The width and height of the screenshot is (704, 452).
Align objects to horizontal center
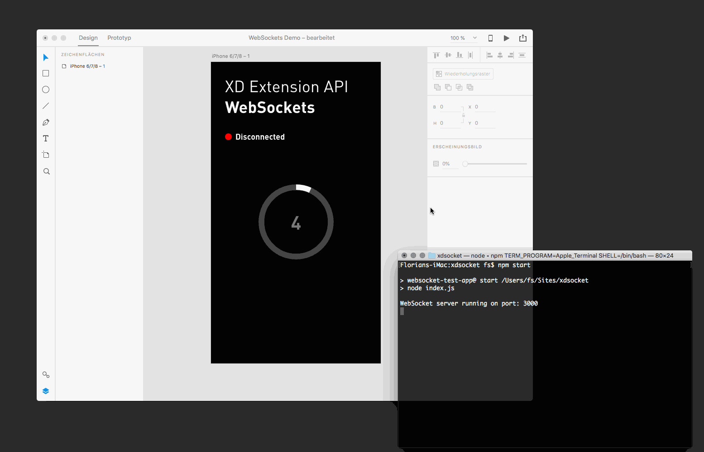tap(500, 55)
